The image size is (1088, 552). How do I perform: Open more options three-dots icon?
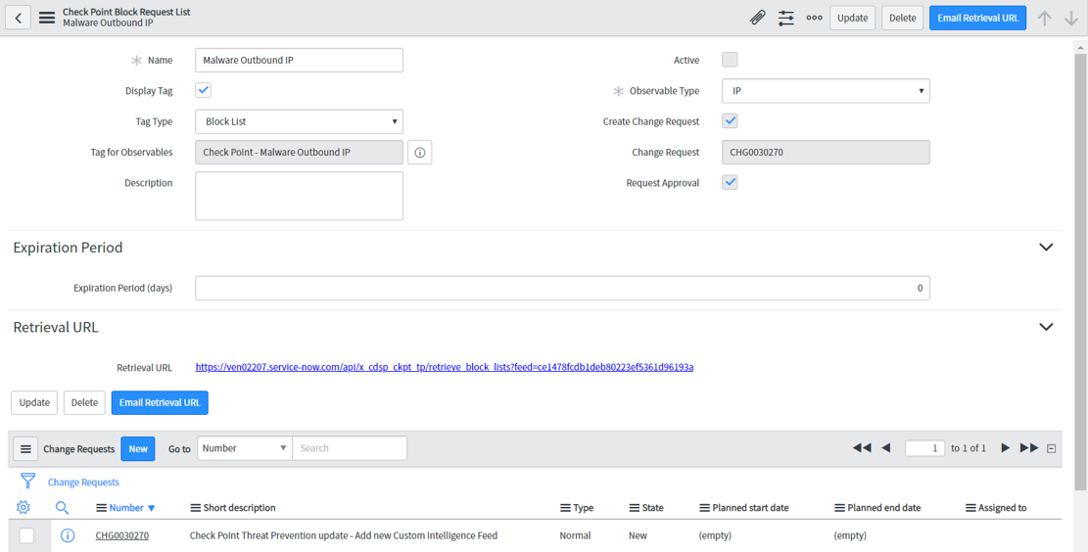814,18
